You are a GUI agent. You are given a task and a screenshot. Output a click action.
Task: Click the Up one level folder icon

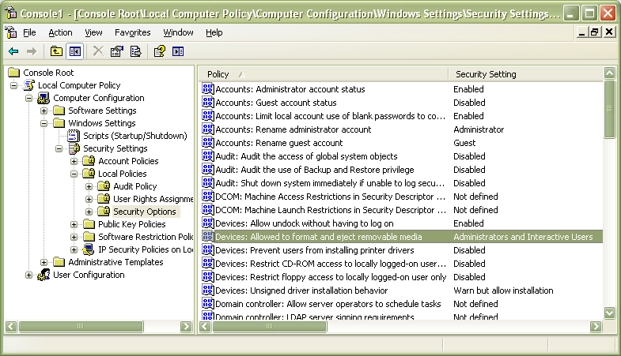pos(56,51)
